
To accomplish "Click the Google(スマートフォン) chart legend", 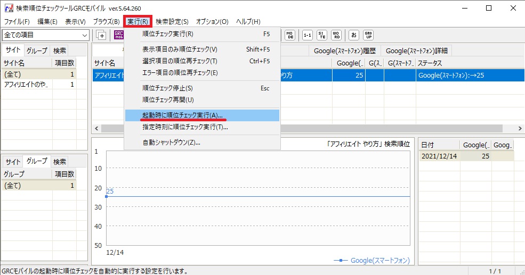I will coord(372,260).
